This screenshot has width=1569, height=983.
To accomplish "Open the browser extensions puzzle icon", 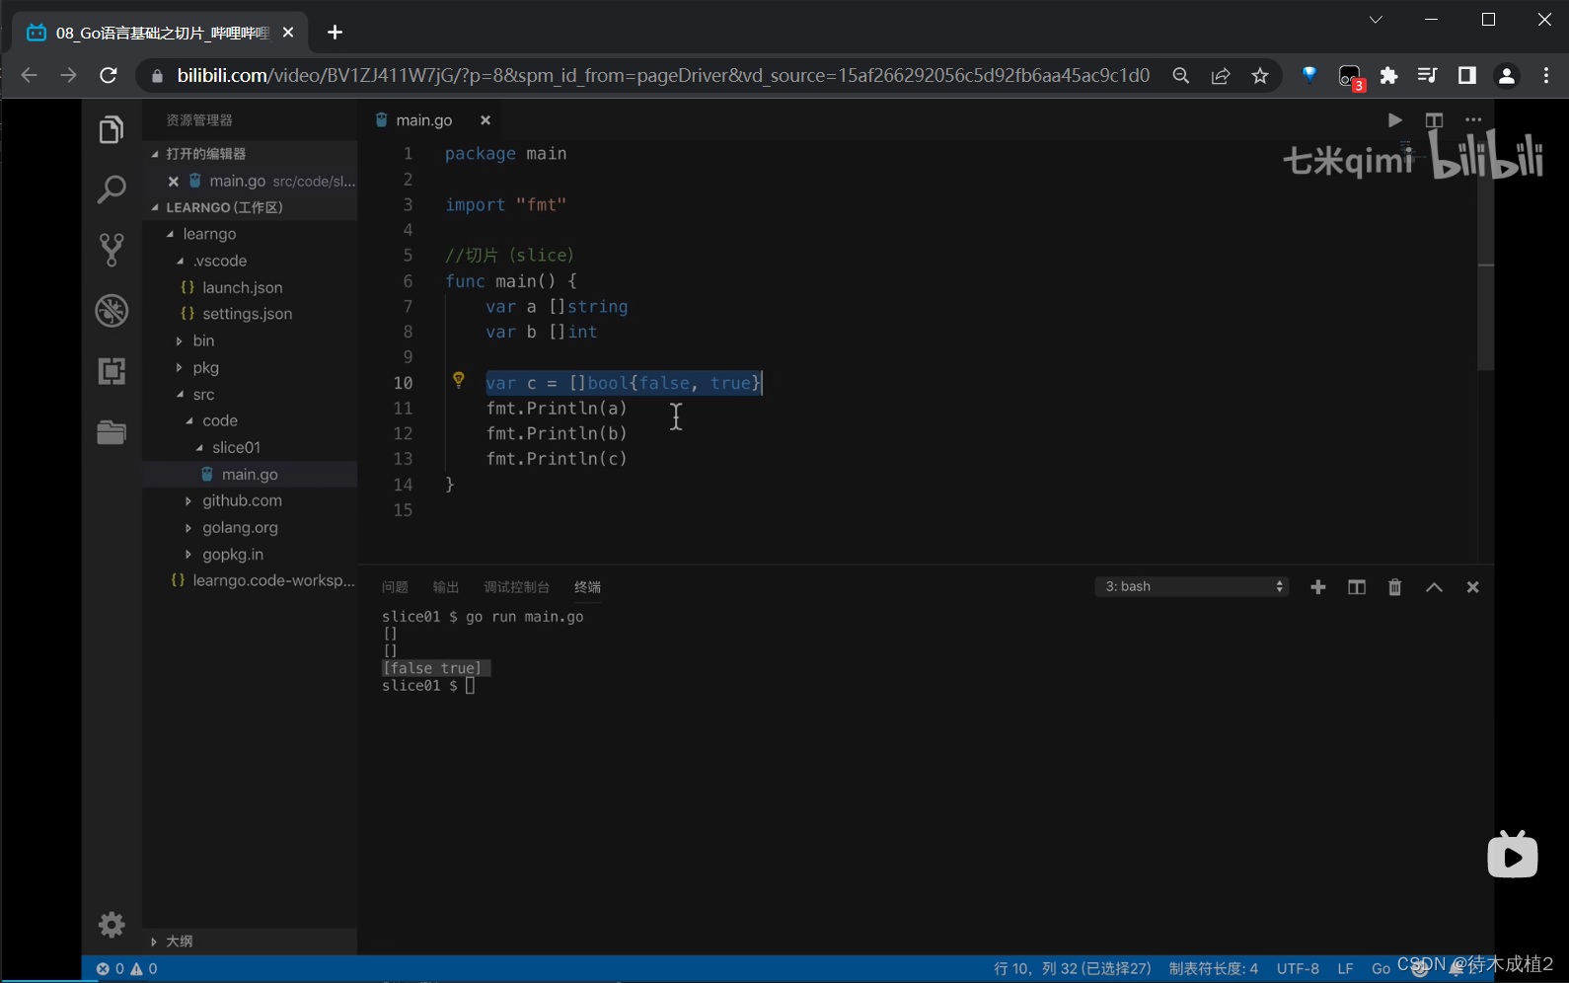I will [1388, 76].
